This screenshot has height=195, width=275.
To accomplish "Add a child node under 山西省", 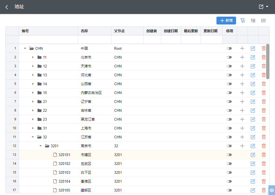I will click(242, 84).
